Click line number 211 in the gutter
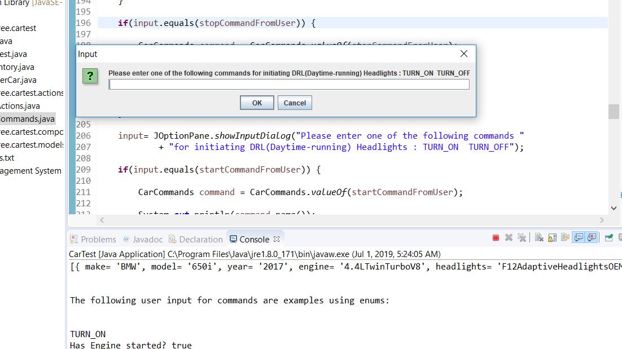 84,192
